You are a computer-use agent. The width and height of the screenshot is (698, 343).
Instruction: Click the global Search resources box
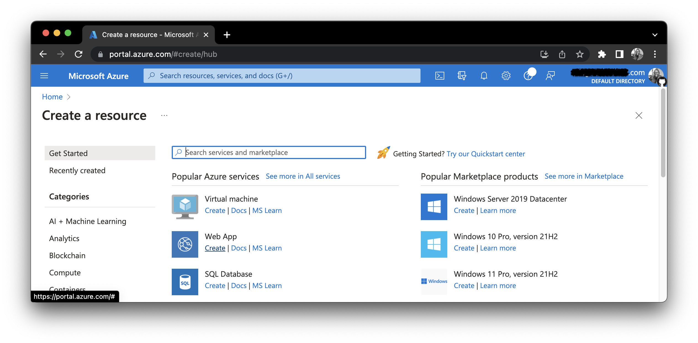[x=282, y=76]
